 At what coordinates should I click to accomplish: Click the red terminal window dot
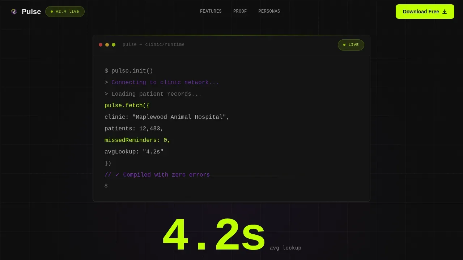point(101,45)
